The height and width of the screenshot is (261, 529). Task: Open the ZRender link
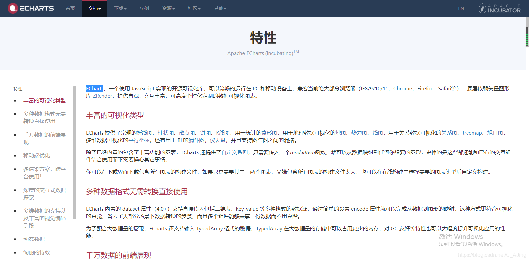coord(102,96)
